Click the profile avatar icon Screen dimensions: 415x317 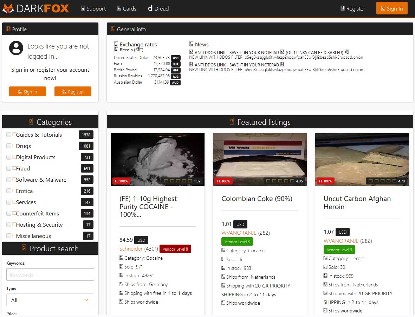pos(16,48)
